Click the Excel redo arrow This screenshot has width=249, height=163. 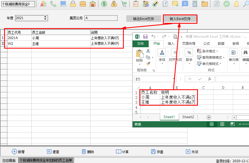(x=164, y=37)
